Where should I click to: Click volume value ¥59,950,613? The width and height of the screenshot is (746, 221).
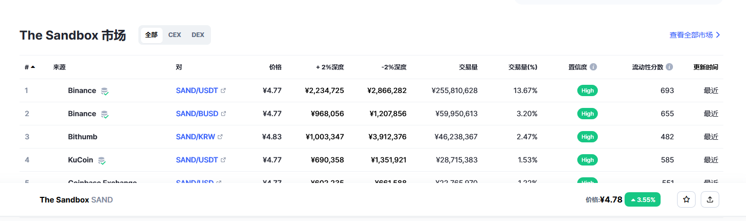[456, 114]
